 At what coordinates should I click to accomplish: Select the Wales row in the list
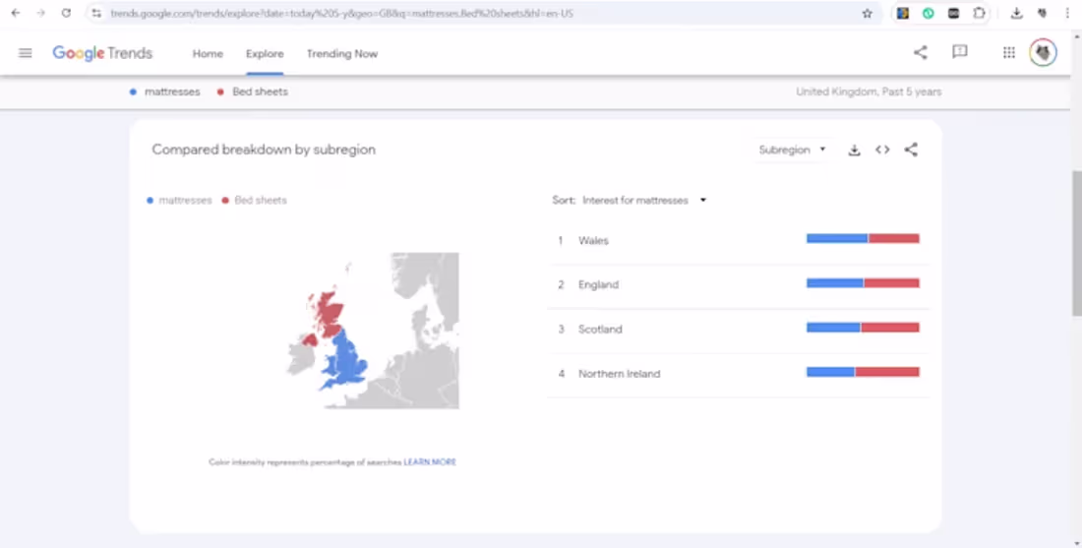(593, 241)
